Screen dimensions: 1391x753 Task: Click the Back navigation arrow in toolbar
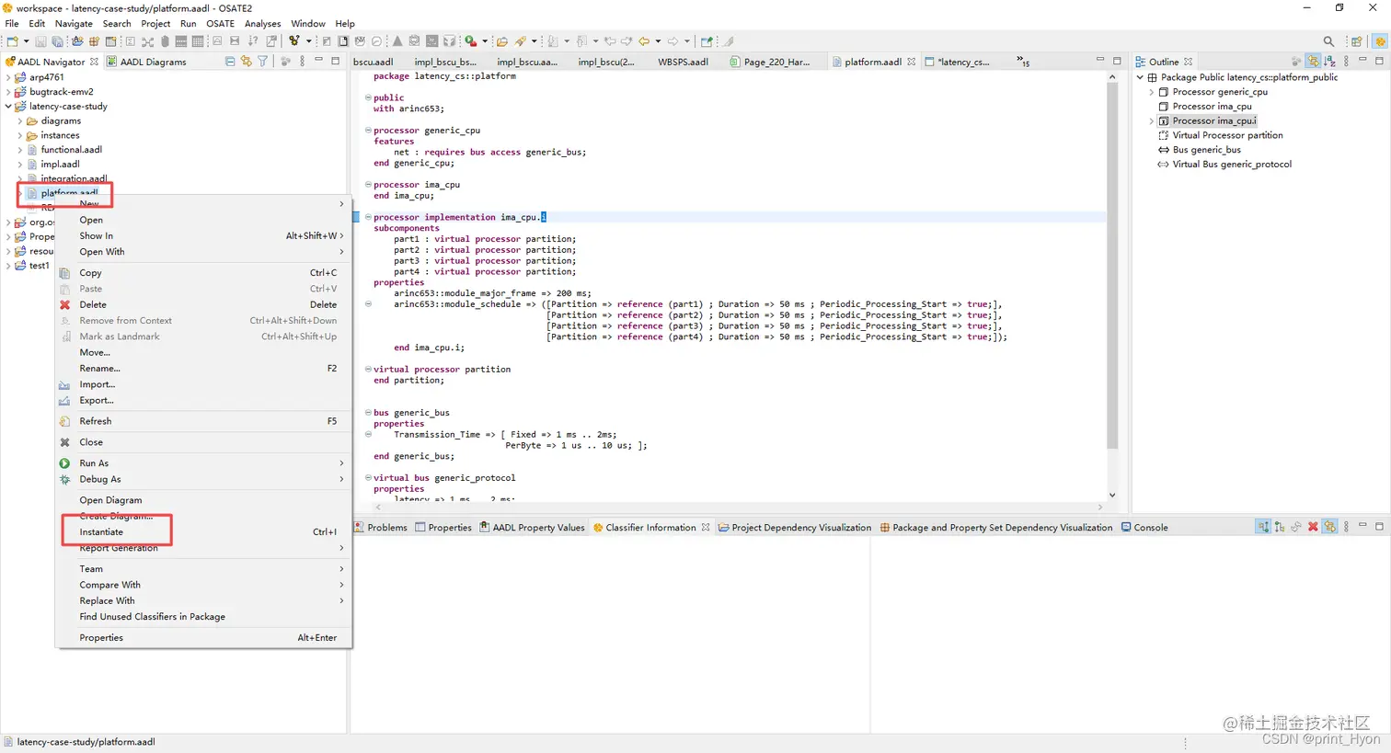point(644,41)
